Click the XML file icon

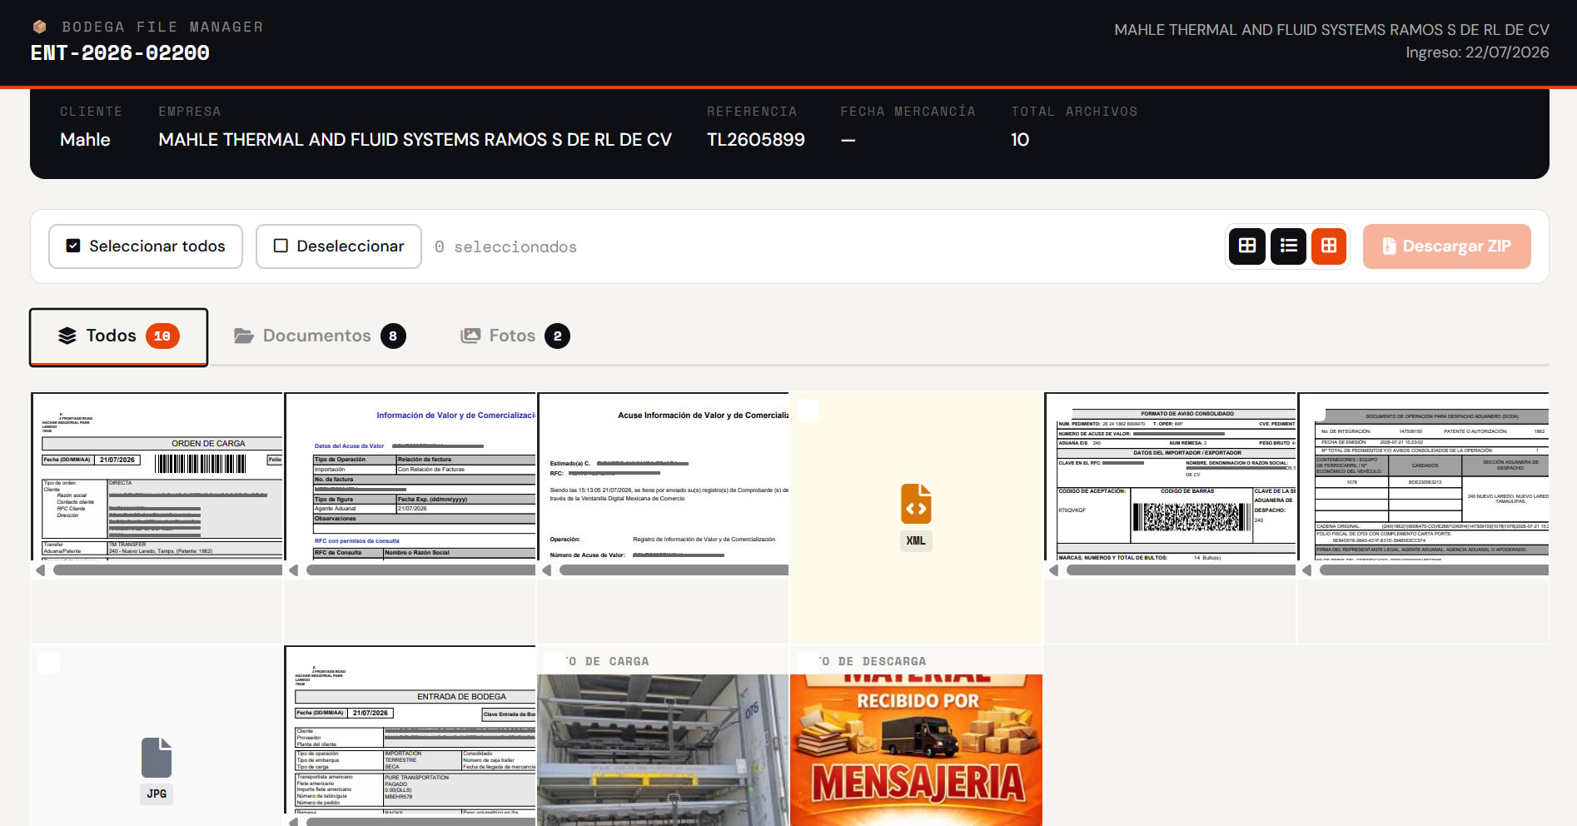click(916, 504)
